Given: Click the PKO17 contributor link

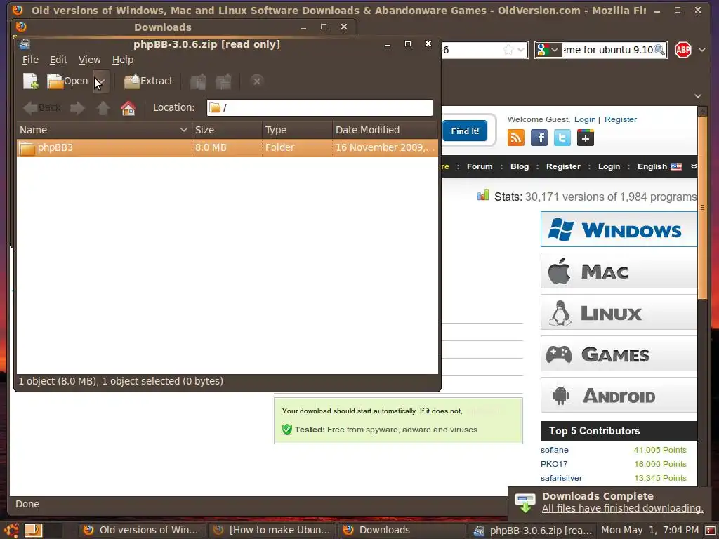Looking at the screenshot, I should click(x=554, y=464).
